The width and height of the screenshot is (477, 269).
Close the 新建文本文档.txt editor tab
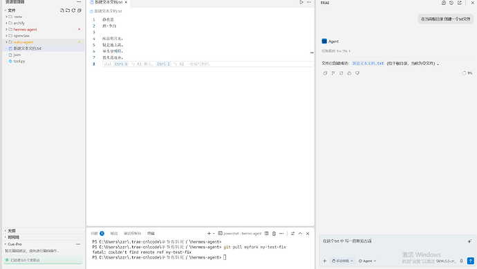(126, 2)
